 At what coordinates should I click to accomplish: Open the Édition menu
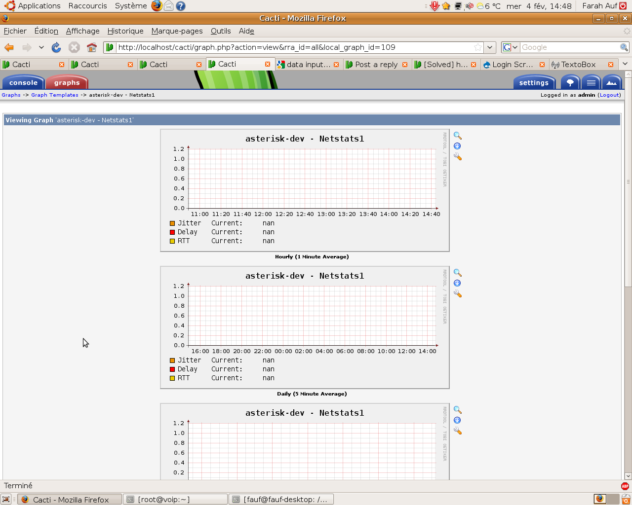point(46,31)
